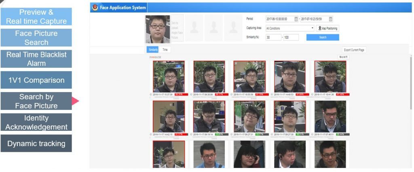Screen dimensions: 414x172
Task: Open result thumbnail captured at 14:42:15
Action: pyautogui.click(x=169, y=116)
